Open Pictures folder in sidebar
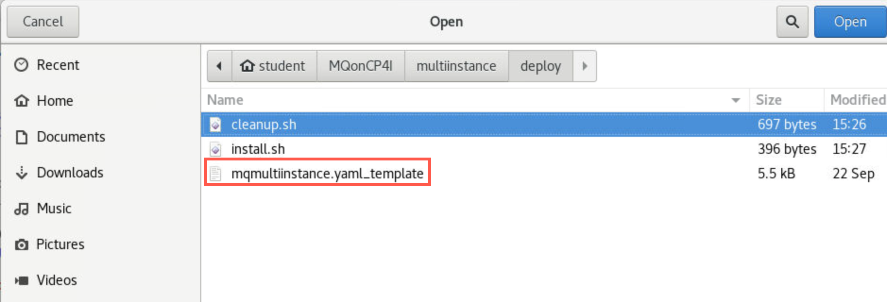Viewport: 887px width, 302px height. [49, 244]
